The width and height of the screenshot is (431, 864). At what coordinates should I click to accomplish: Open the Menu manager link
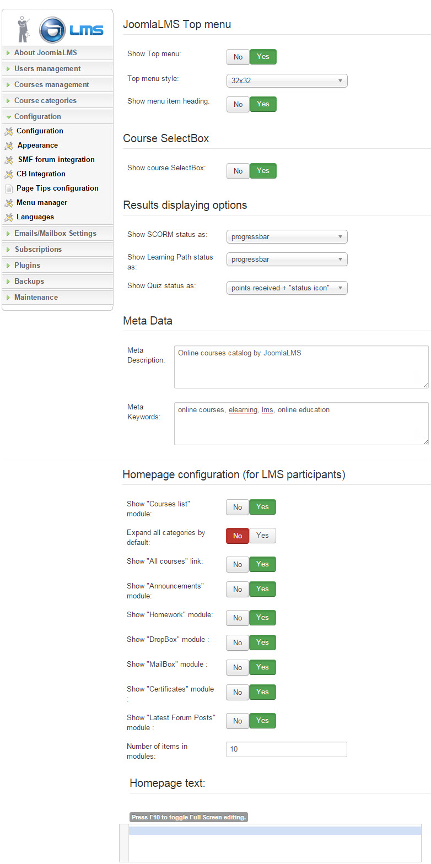(42, 203)
